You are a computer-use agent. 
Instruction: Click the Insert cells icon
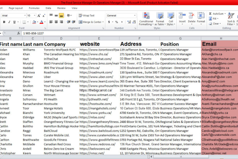click(x=182, y=16)
